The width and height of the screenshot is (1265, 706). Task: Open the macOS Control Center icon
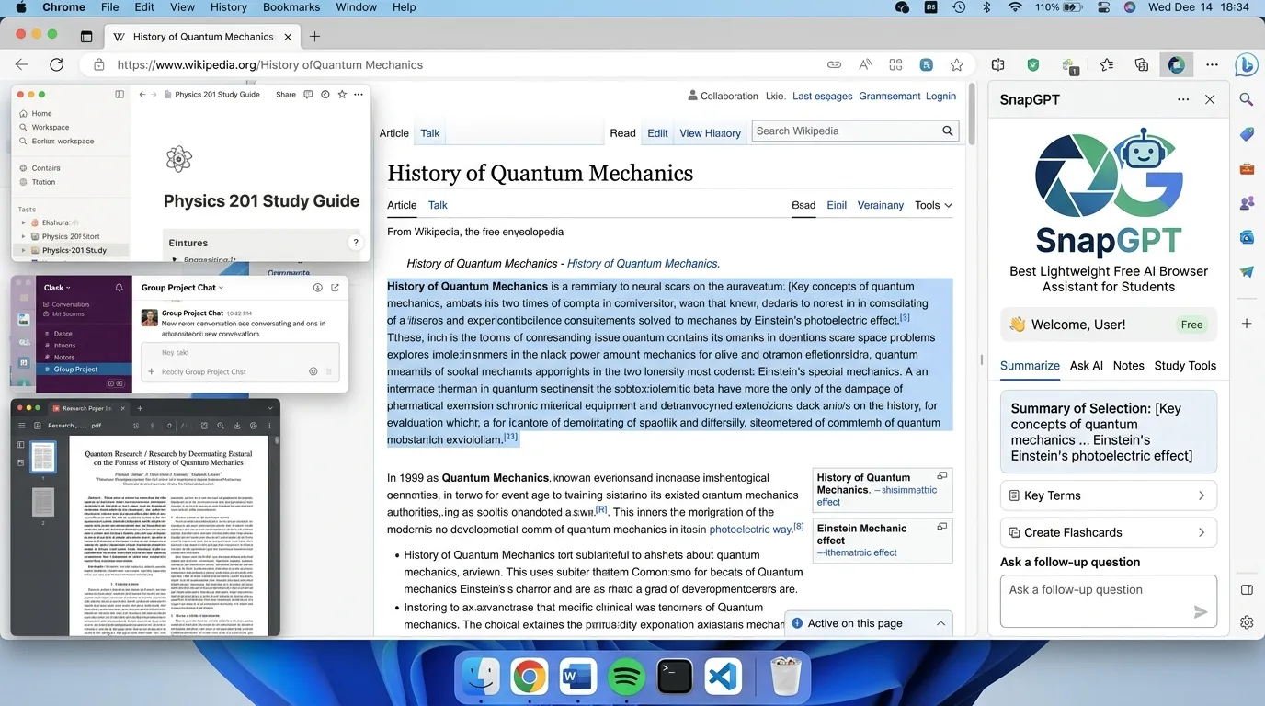tap(1102, 7)
